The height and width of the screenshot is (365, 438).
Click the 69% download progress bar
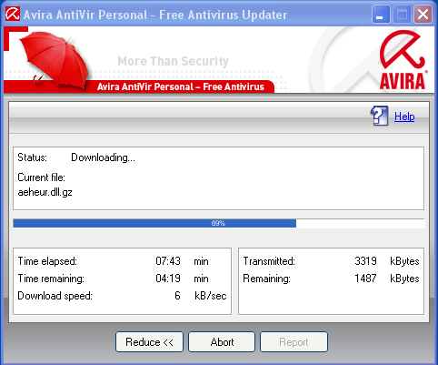pos(219,223)
